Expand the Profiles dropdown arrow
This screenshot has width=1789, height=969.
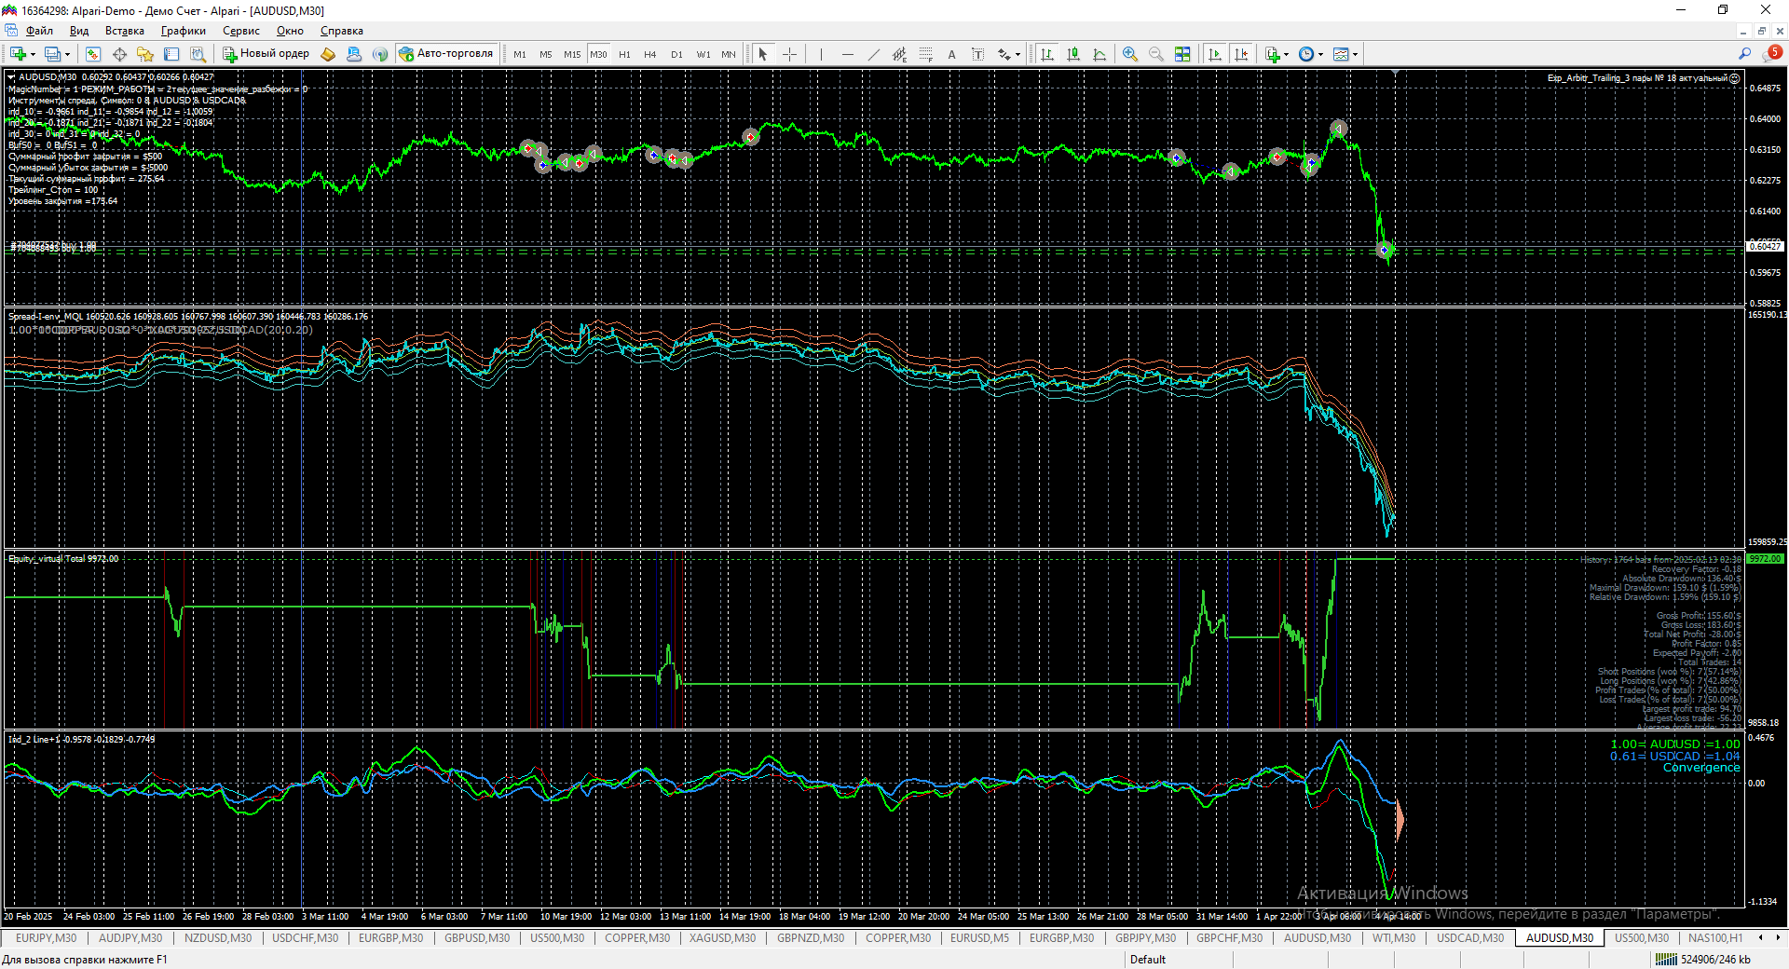coord(68,54)
